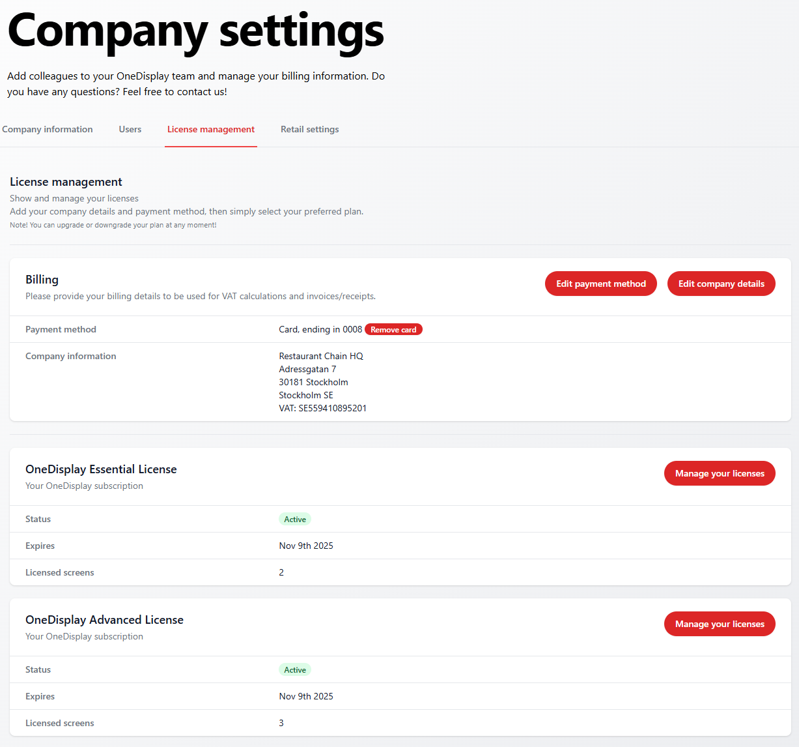
Task: Click the Restaurant Chain HQ company name
Action: pos(321,356)
